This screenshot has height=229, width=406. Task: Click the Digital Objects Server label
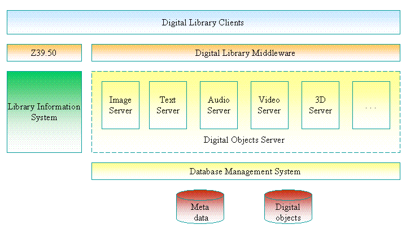244,140
